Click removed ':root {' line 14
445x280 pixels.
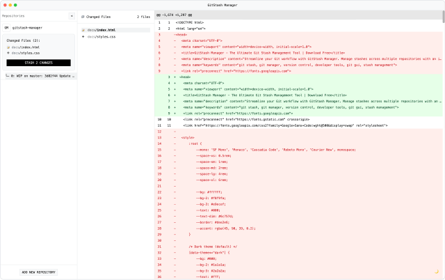pos(298,144)
